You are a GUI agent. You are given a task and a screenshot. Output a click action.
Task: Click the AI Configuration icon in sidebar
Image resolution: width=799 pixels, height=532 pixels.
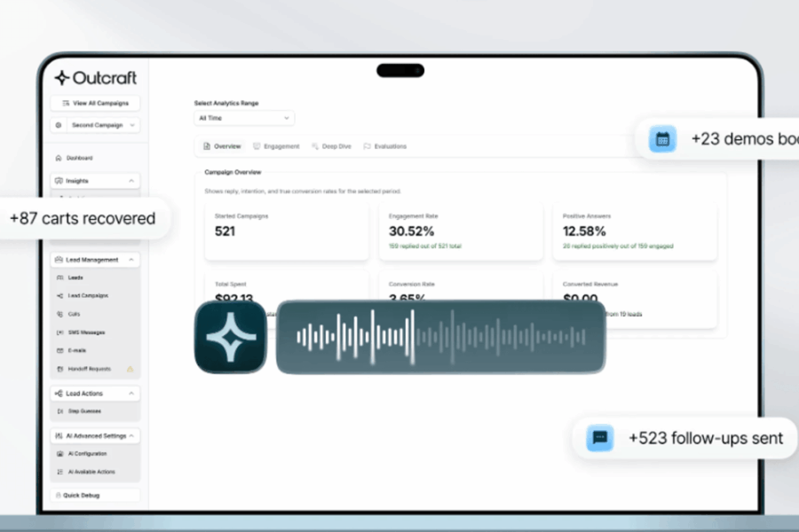coord(59,453)
